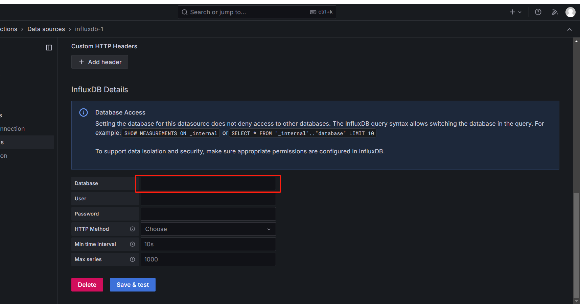Image resolution: width=580 pixels, height=304 pixels.
Task: Click the search magnifier icon
Action: point(184,12)
